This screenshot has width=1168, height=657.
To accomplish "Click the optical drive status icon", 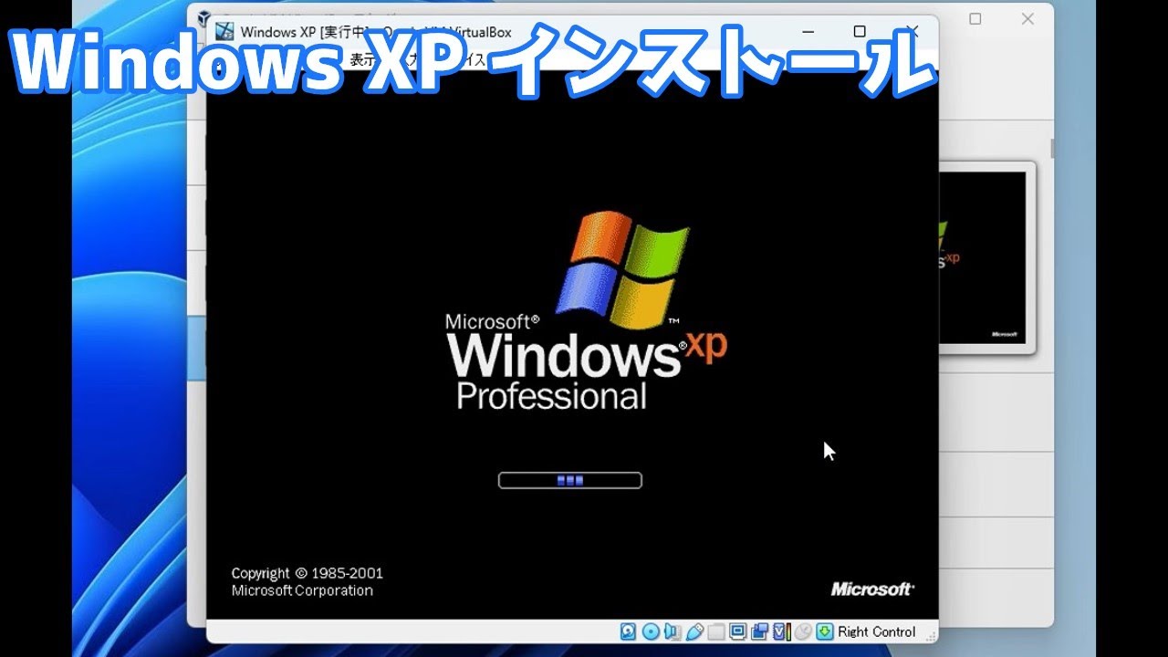I will pos(651,631).
